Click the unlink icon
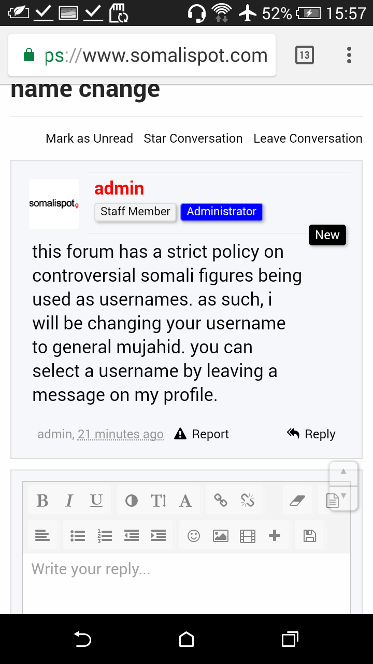The width and height of the screenshot is (373, 664). 248,501
